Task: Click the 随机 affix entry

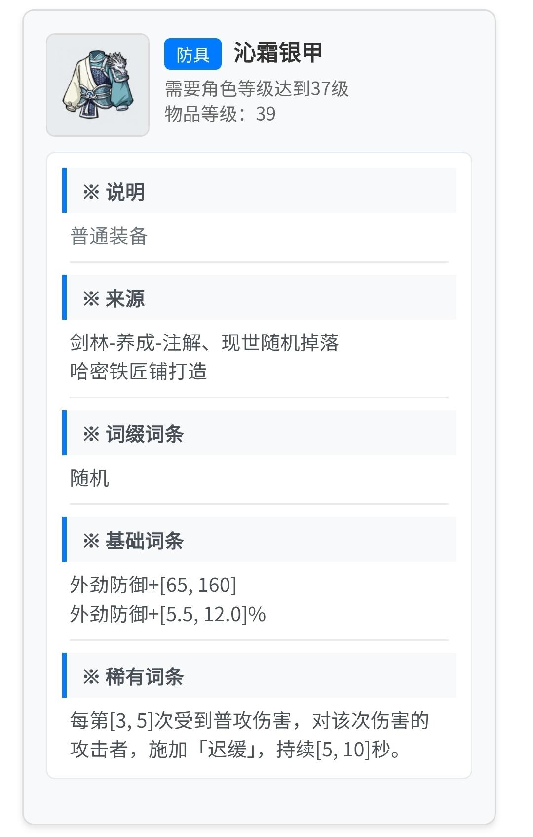Action: pyautogui.click(x=89, y=478)
